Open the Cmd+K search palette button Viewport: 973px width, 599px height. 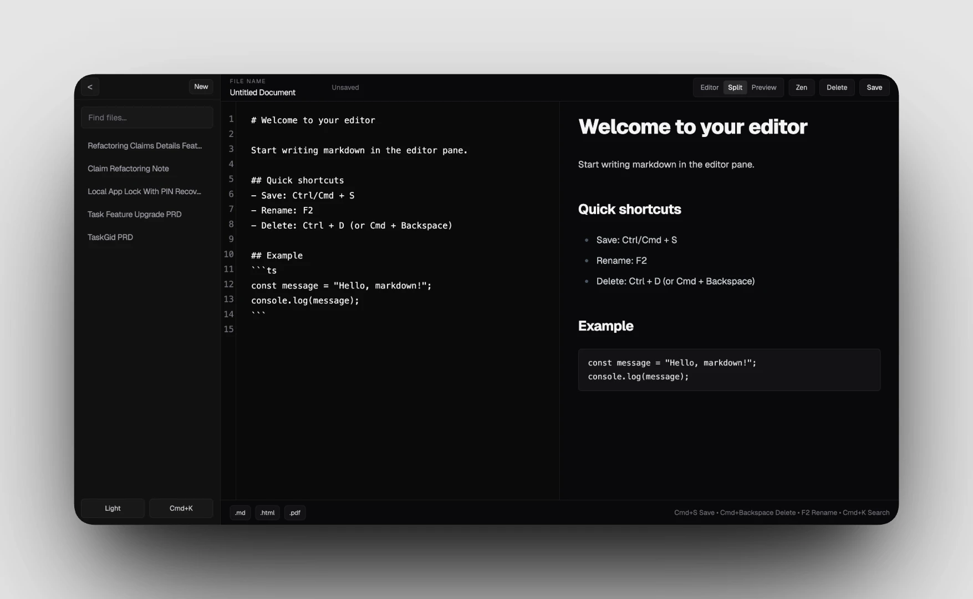coord(181,508)
